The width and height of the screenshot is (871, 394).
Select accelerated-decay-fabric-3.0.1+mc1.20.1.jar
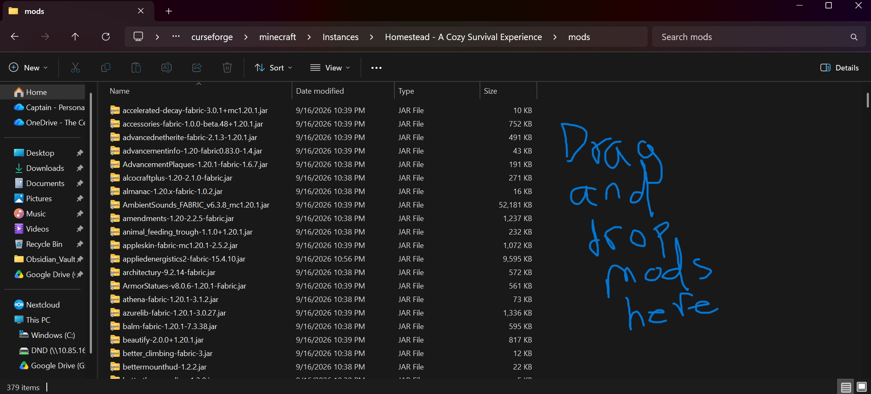tap(195, 110)
